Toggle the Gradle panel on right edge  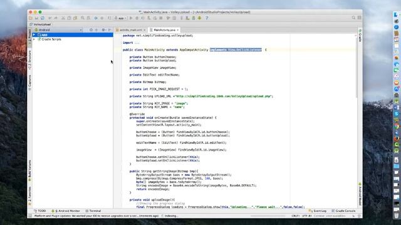point(360,36)
